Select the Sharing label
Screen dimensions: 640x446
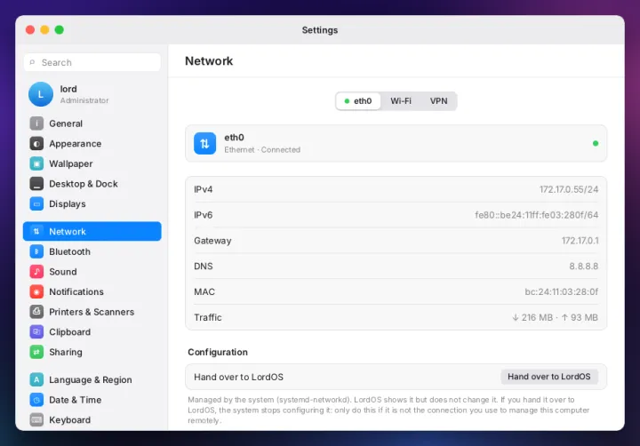pos(65,352)
